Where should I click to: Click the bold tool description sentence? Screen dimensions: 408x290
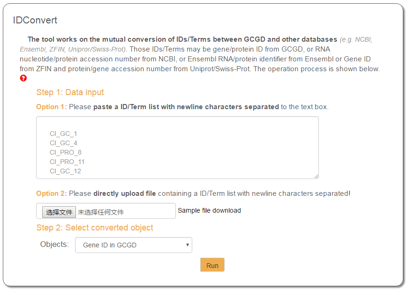[182, 39]
